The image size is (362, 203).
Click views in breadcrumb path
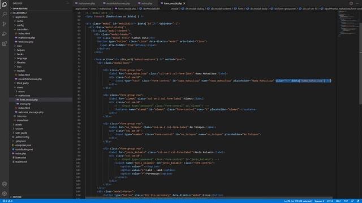(x=93, y=9)
